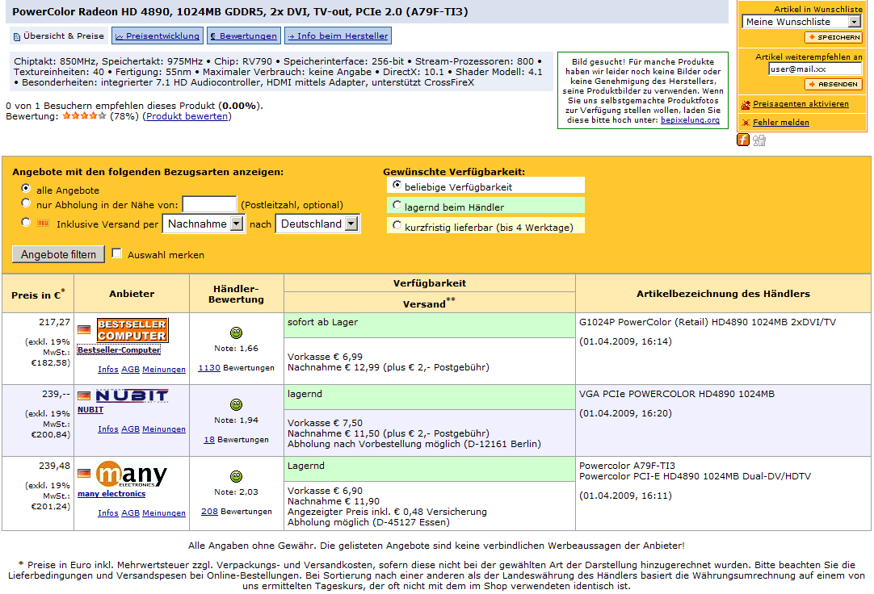874x594 pixels.
Task: Select Inklusive Versand per radio button
Action: (x=26, y=222)
